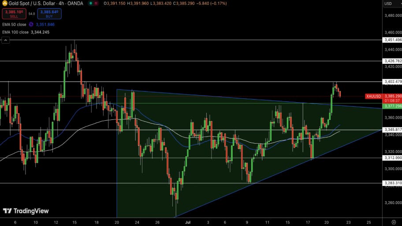
Task: Select the EMA 50 close indicator label
Action: pos(15,25)
